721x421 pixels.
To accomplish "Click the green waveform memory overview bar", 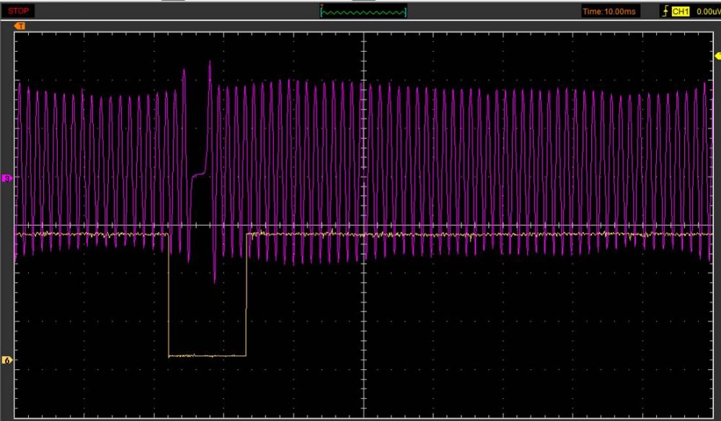I will pos(363,12).
